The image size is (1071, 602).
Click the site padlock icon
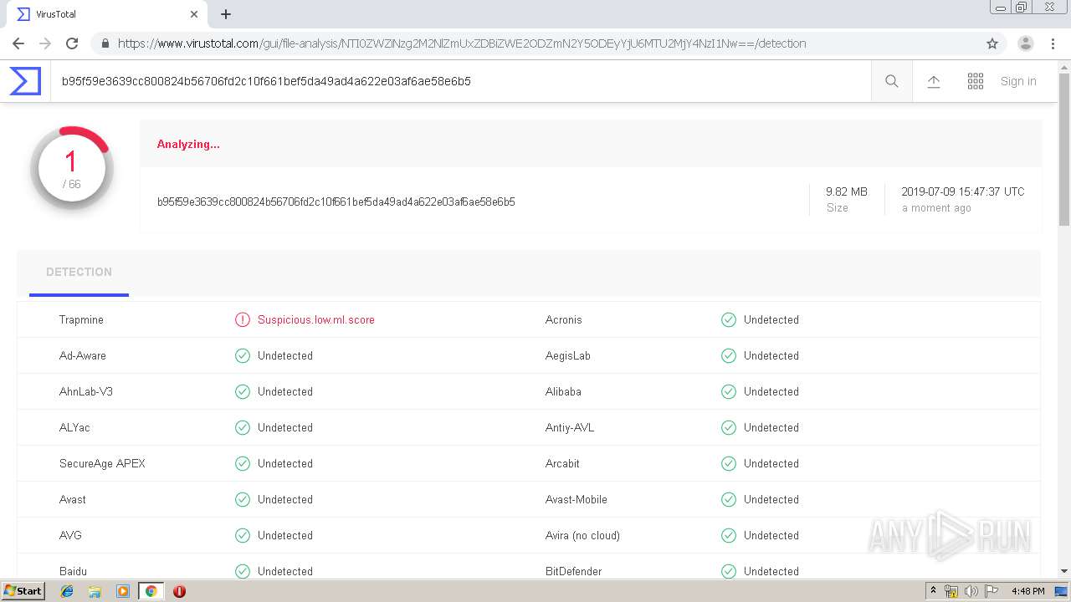tap(105, 43)
